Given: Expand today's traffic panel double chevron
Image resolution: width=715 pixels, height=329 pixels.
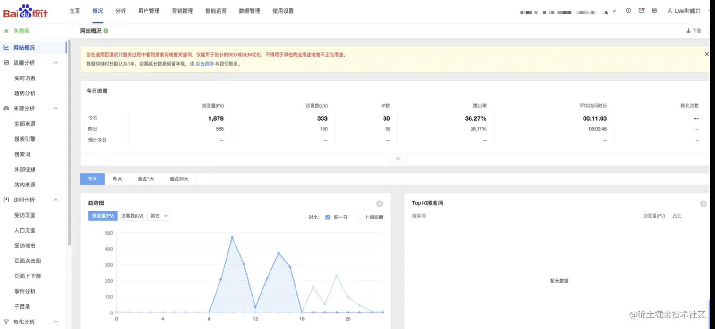Looking at the screenshot, I should tap(398, 159).
